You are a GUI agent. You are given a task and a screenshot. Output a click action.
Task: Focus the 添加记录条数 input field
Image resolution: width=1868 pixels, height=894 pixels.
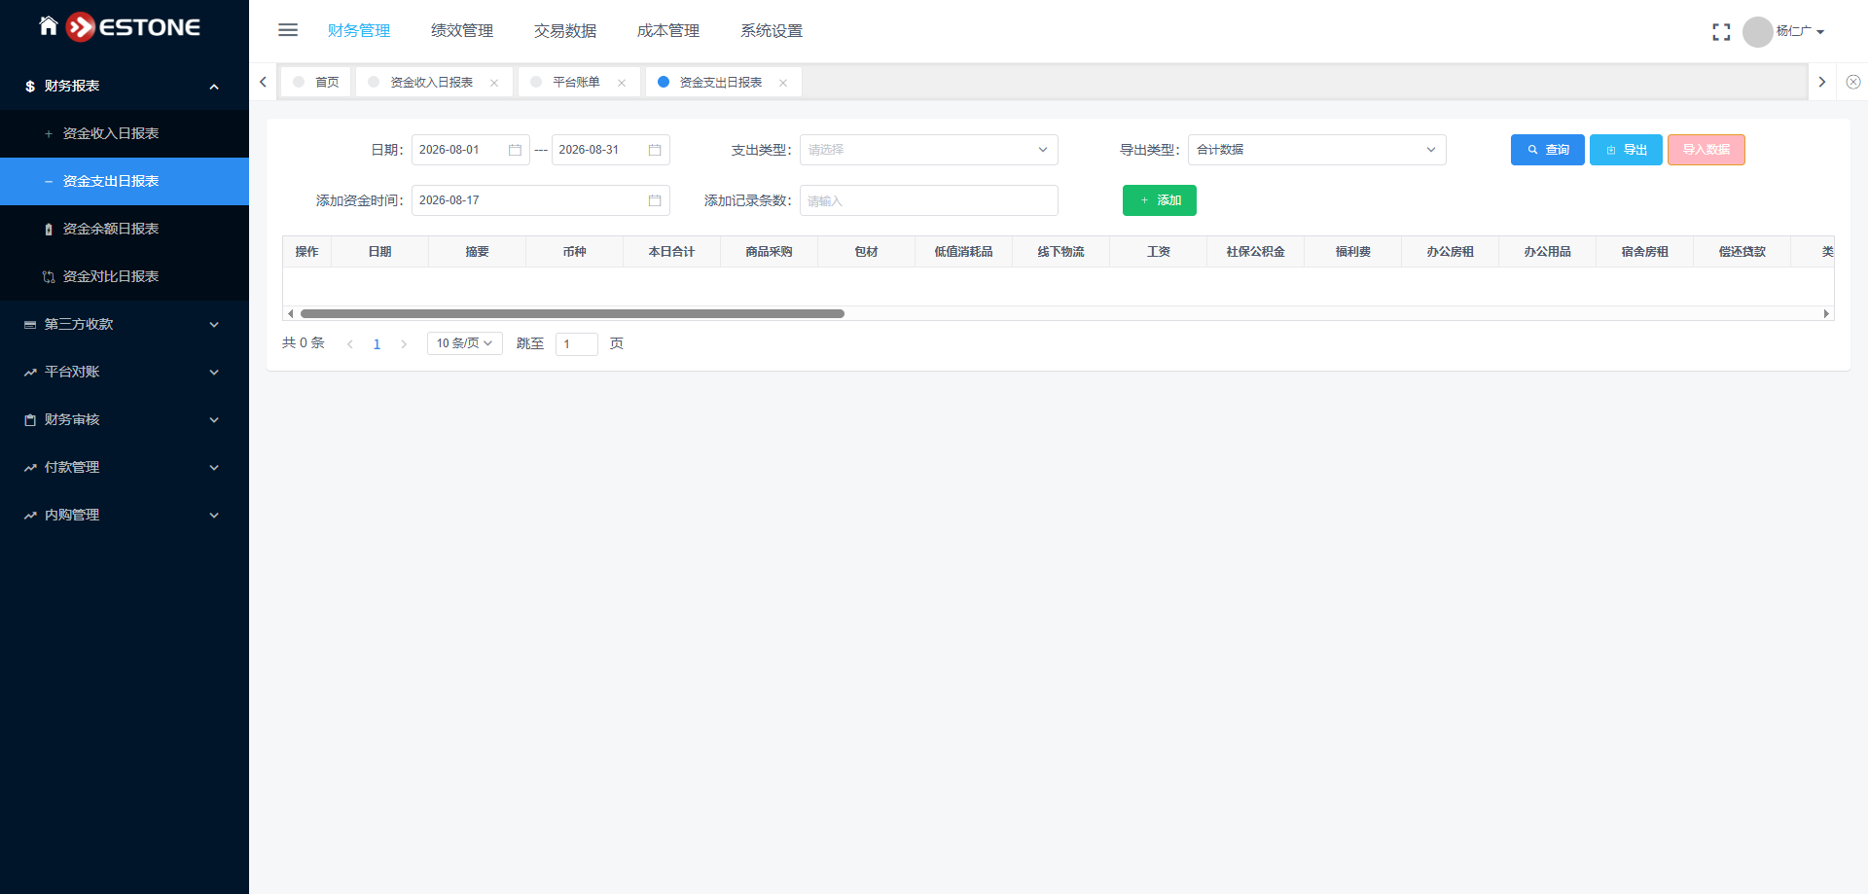pyautogui.click(x=929, y=200)
